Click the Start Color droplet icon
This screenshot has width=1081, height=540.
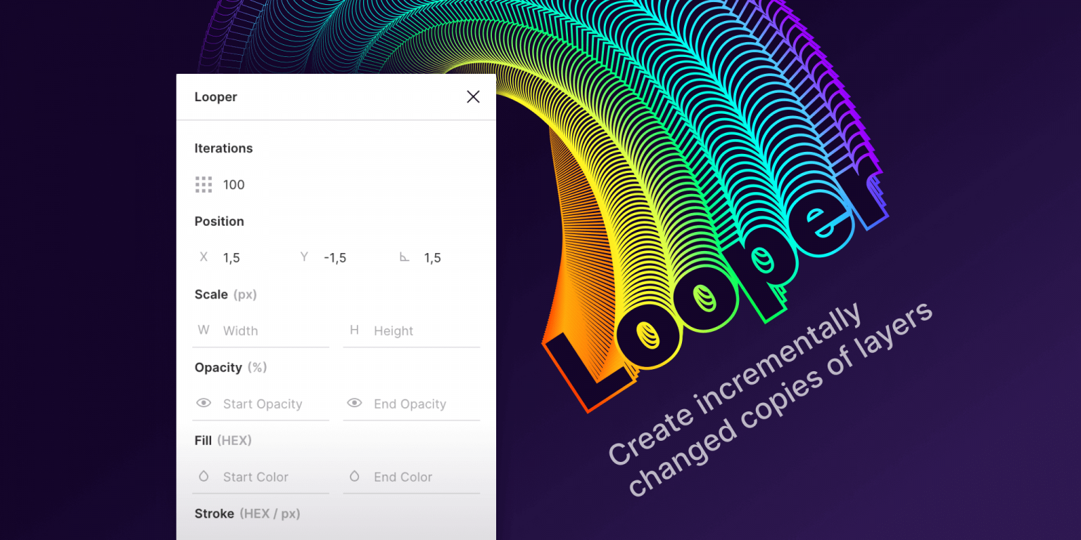(203, 476)
